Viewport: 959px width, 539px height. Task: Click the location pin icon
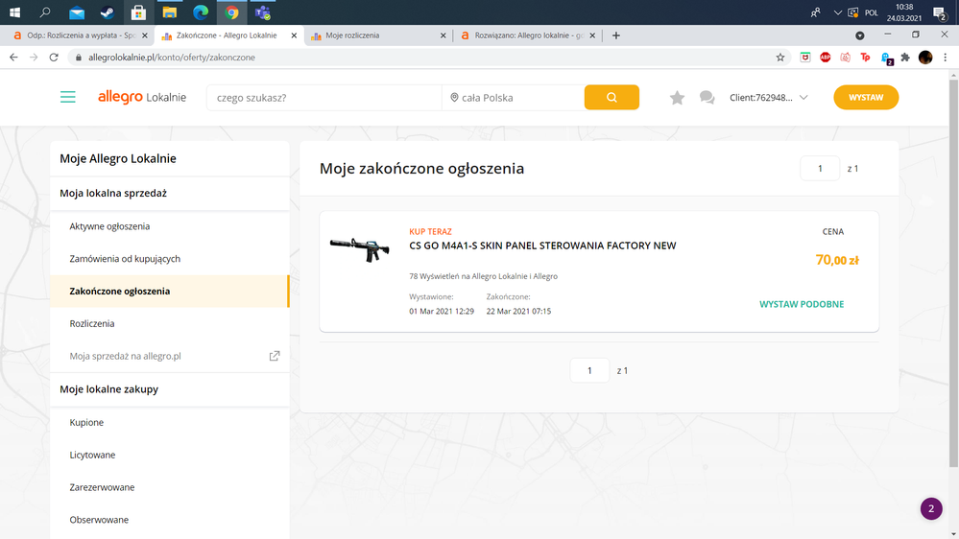(x=454, y=98)
